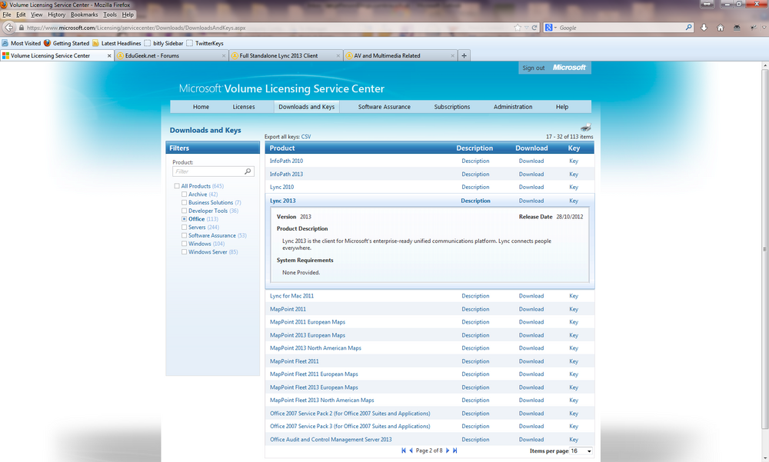Check the Servers filter checkbox
The height and width of the screenshot is (462, 769).
tap(184, 227)
